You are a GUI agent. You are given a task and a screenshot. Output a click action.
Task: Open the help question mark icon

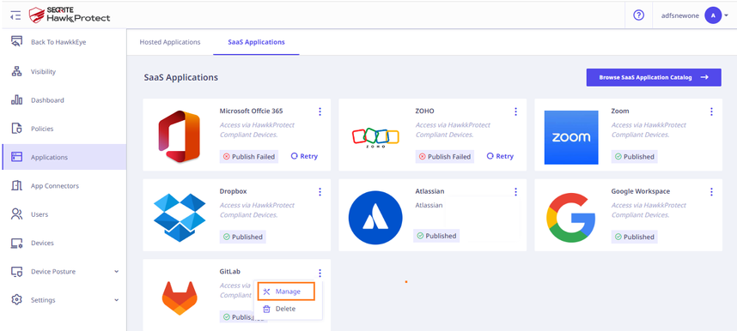638,15
